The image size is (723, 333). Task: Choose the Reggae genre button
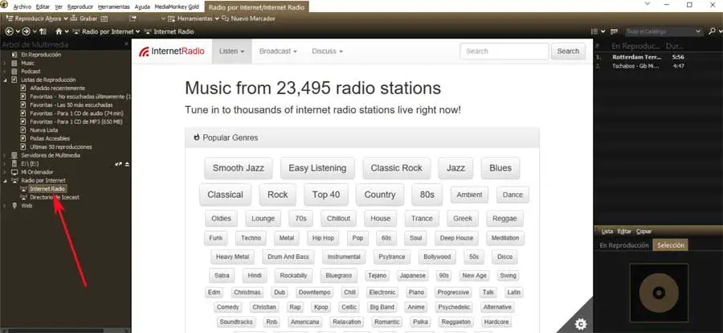coord(504,219)
